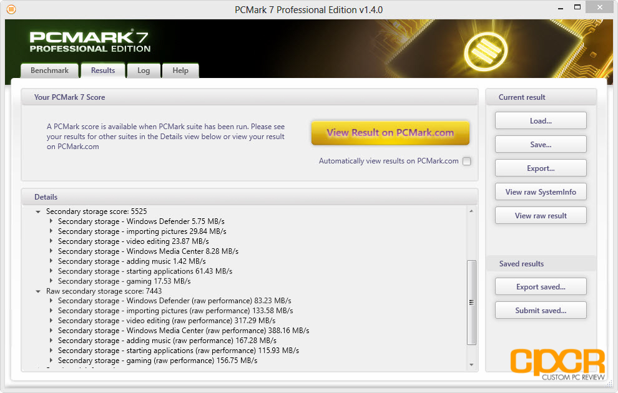Select importing pictures (raw performance) 133.58 MB/s row
This screenshot has width=618, height=393.
pos(176,311)
